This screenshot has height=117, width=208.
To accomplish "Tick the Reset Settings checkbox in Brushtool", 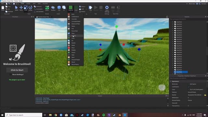I will 10,74.
